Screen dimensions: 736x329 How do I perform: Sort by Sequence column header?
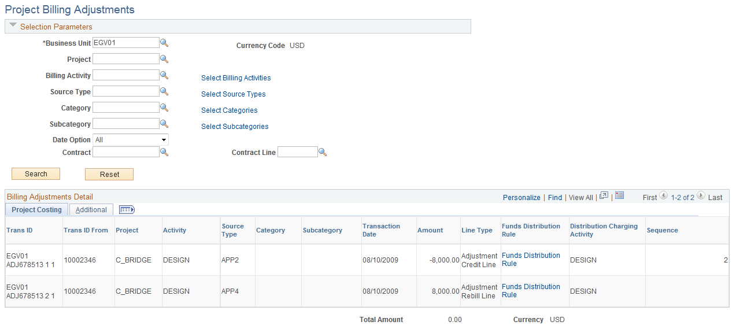click(x=662, y=230)
